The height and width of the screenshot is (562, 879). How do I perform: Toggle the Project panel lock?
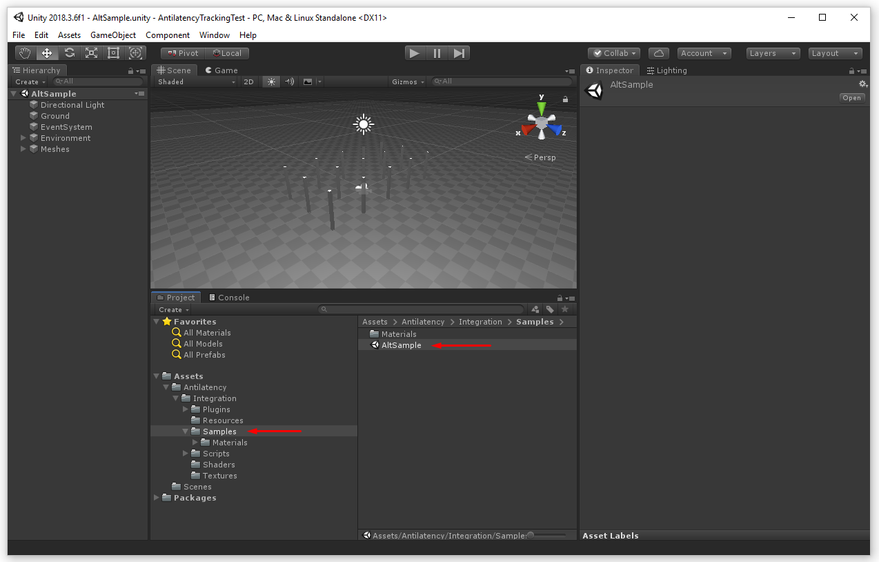click(560, 298)
